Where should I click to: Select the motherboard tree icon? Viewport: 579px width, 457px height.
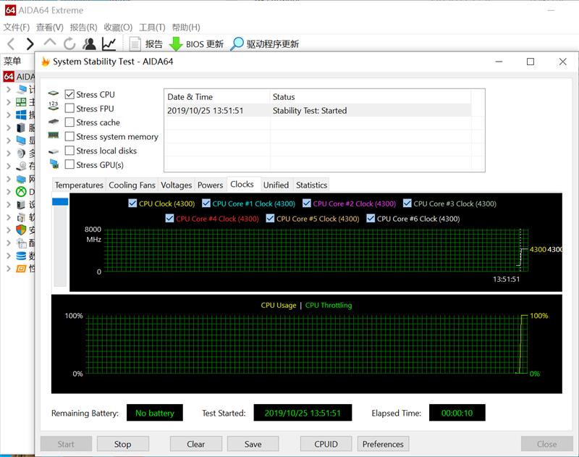click(x=21, y=102)
